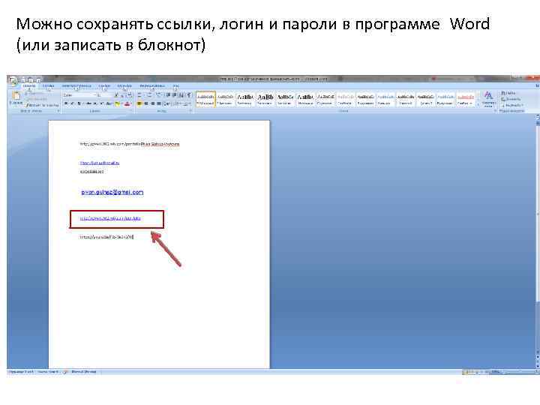Click the first URL line in the document
This screenshot has height=405, width=540.
tap(130, 144)
